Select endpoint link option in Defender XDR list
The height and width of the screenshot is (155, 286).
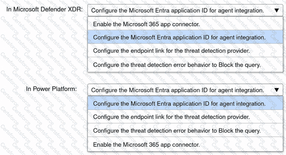185,51
